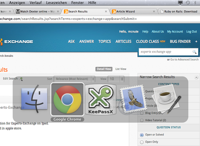Open the TOPICS navigation item
The image size is (200, 146).
tap(104, 41)
